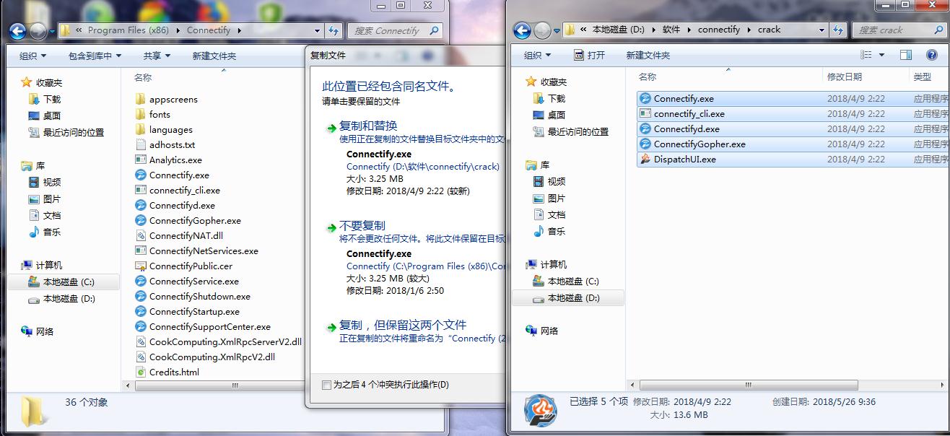
Task: Expand address bar history dropdown in crack window
Action: 822,30
